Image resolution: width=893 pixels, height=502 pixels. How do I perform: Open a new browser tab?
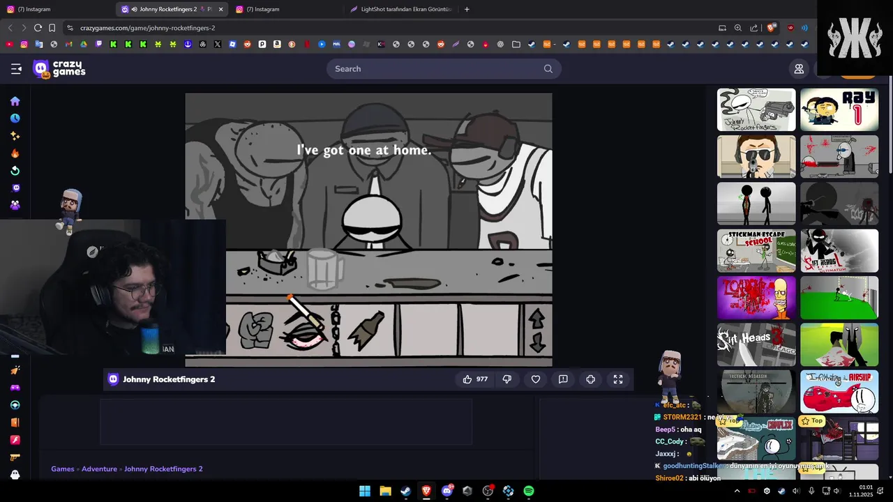[467, 9]
